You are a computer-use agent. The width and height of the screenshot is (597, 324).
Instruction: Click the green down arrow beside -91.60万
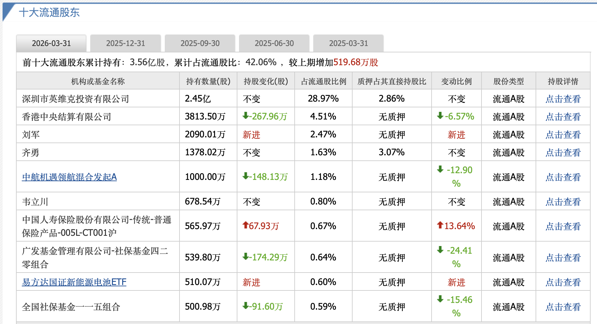coord(245,306)
